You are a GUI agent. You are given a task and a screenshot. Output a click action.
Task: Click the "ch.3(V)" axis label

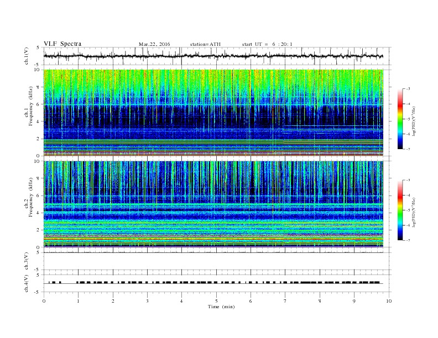tap(27, 261)
